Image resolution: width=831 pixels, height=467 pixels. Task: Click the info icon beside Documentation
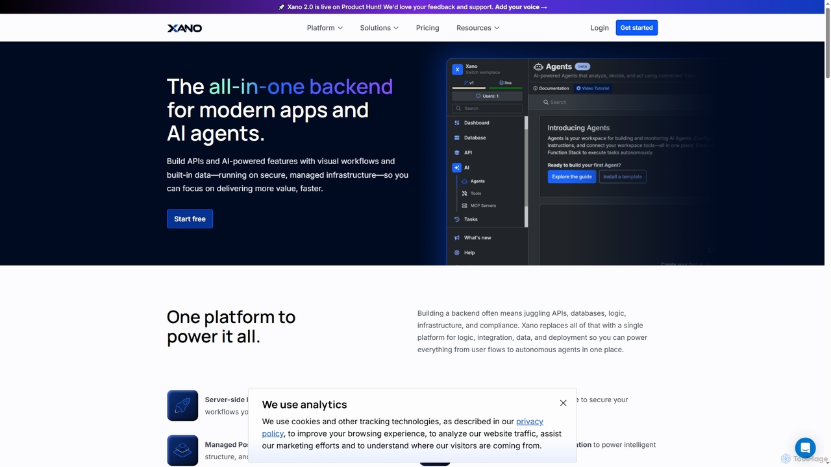[x=536, y=88]
